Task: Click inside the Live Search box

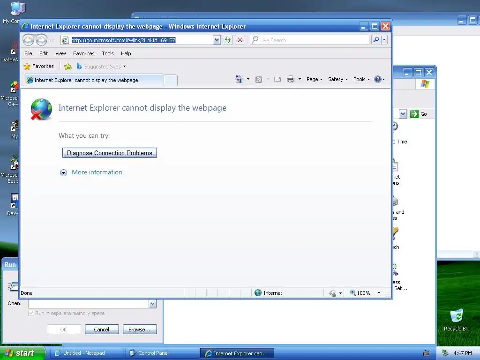Action: point(309,40)
